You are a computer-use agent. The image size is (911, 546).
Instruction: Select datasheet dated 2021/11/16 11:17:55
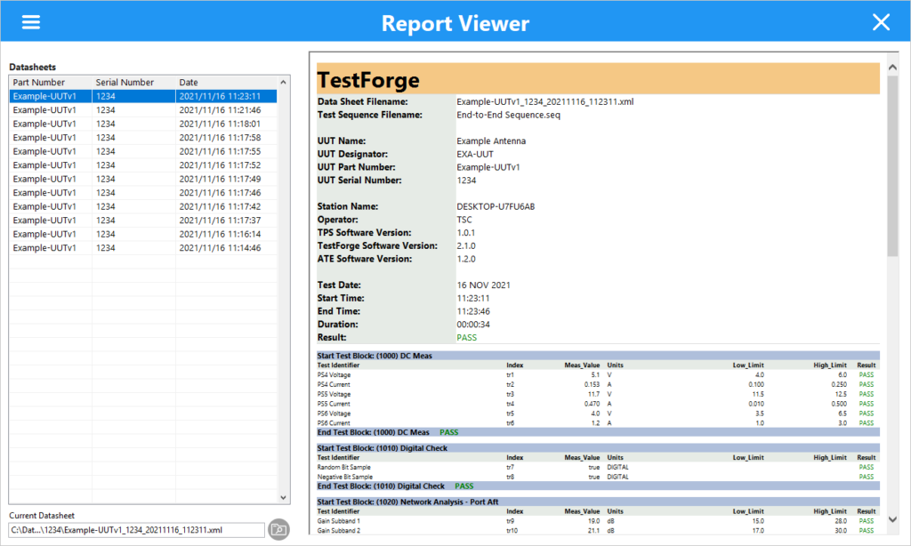[x=143, y=151]
